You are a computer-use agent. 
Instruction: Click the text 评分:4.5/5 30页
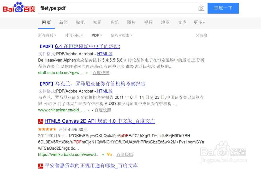pyautogui.click(x=73, y=130)
